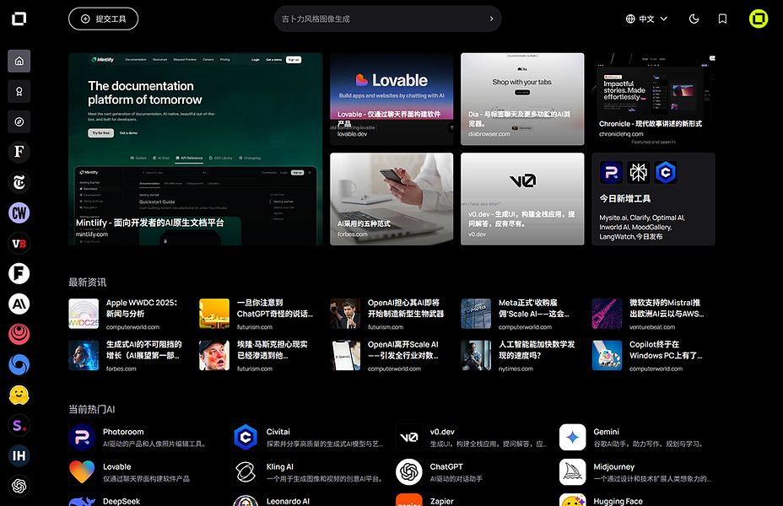
Task: Open the 埃隆·马斯克担心现实 article
Action: [x=261, y=356]
